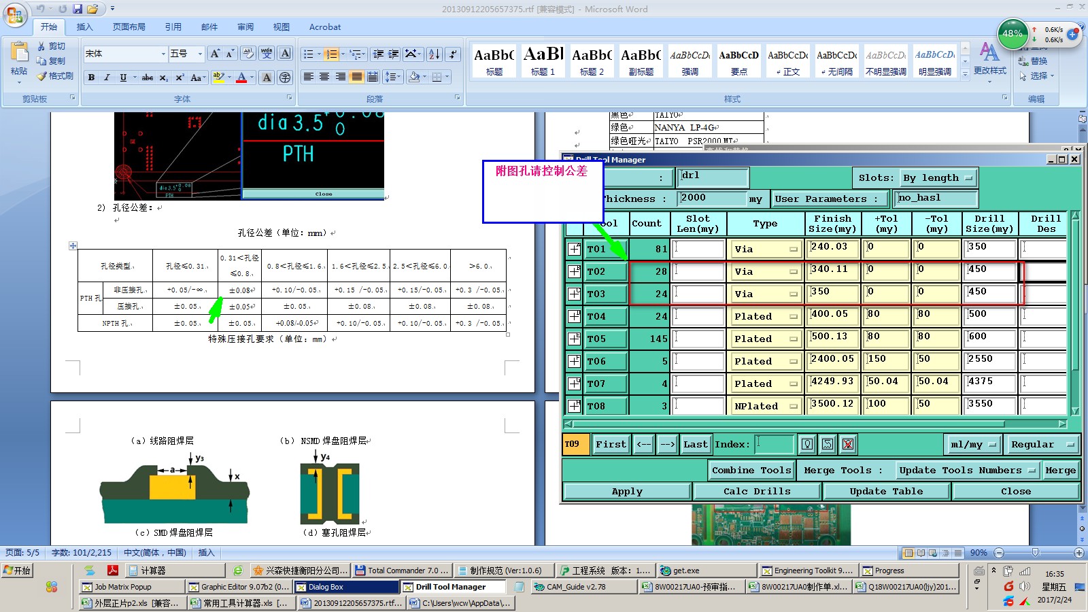Toggle show paragraph marks icon
Screen dimensions: 1088x612
(x=454, y=54)
